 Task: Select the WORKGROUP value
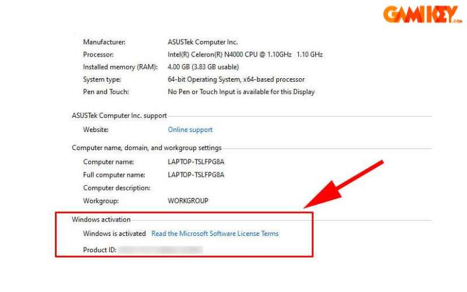(x=188, y=201)
